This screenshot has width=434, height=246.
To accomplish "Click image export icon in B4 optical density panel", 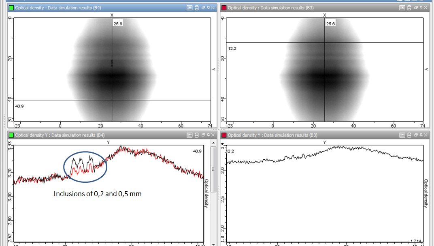I will point(189,8).
